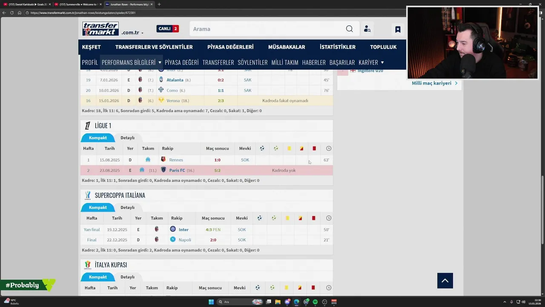
Task: Open the Como 1:1 match result
Action: point(221,90)
